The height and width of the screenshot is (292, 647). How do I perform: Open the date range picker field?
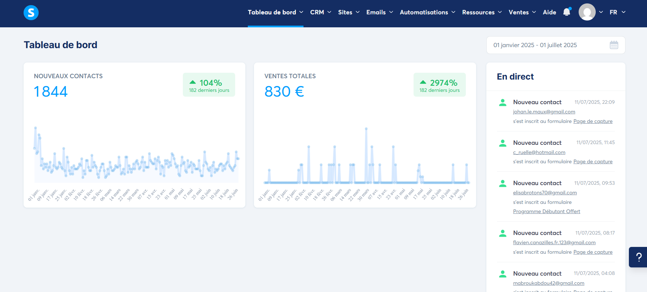[556, 45]
